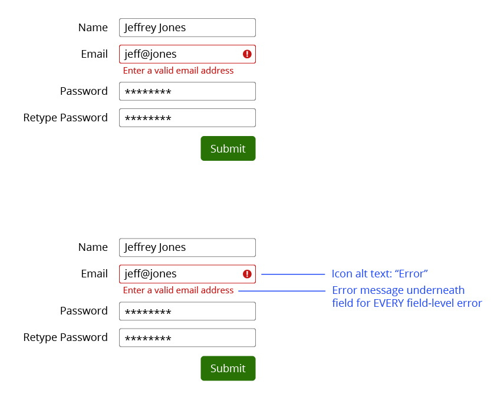Click the 'Icon alt text: Error' annotation
497x394 pixels.
click(380, 274)
